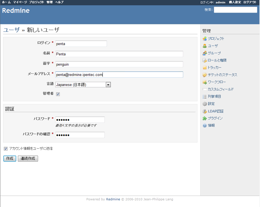Click the ログアウト link

click(250, 2)
